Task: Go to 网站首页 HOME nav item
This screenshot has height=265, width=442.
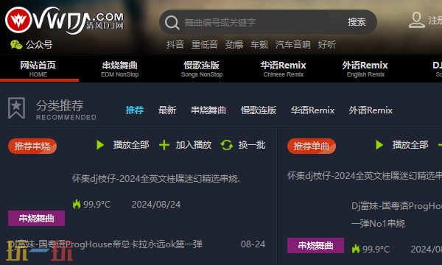Action: coord(38,68)
